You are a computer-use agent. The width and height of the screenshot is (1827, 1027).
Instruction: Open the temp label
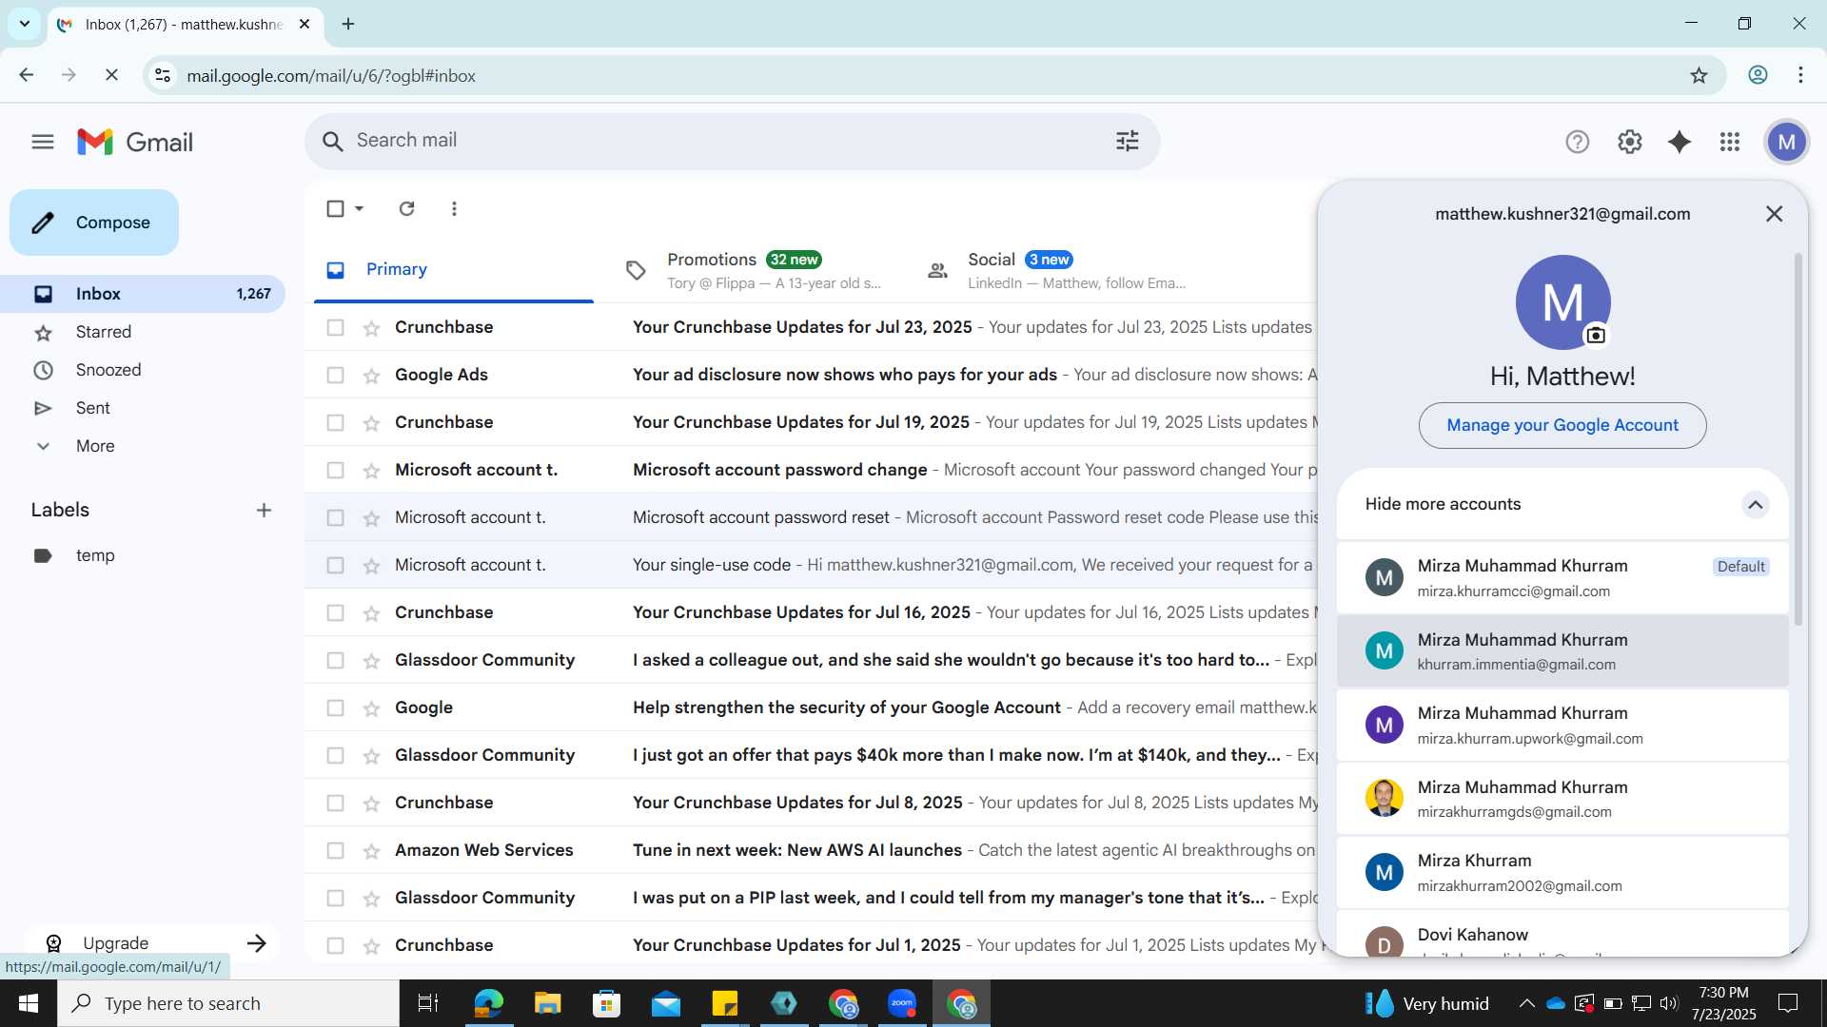click(95, 555)
